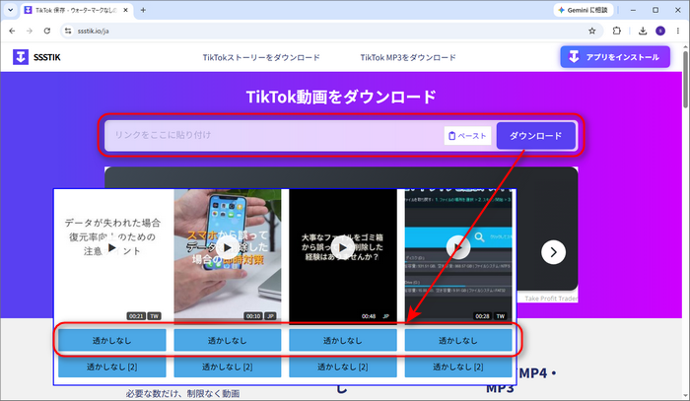Click 透かしなし [2] under the 00:21 video

coord(111,367)
